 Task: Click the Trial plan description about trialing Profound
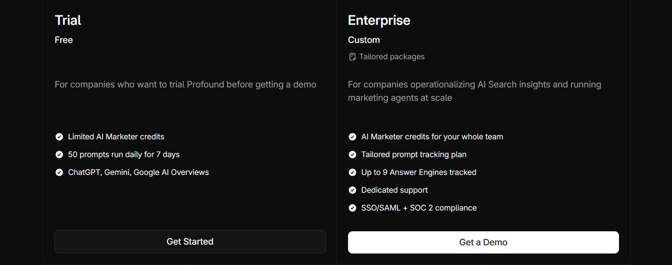[185, 85]
